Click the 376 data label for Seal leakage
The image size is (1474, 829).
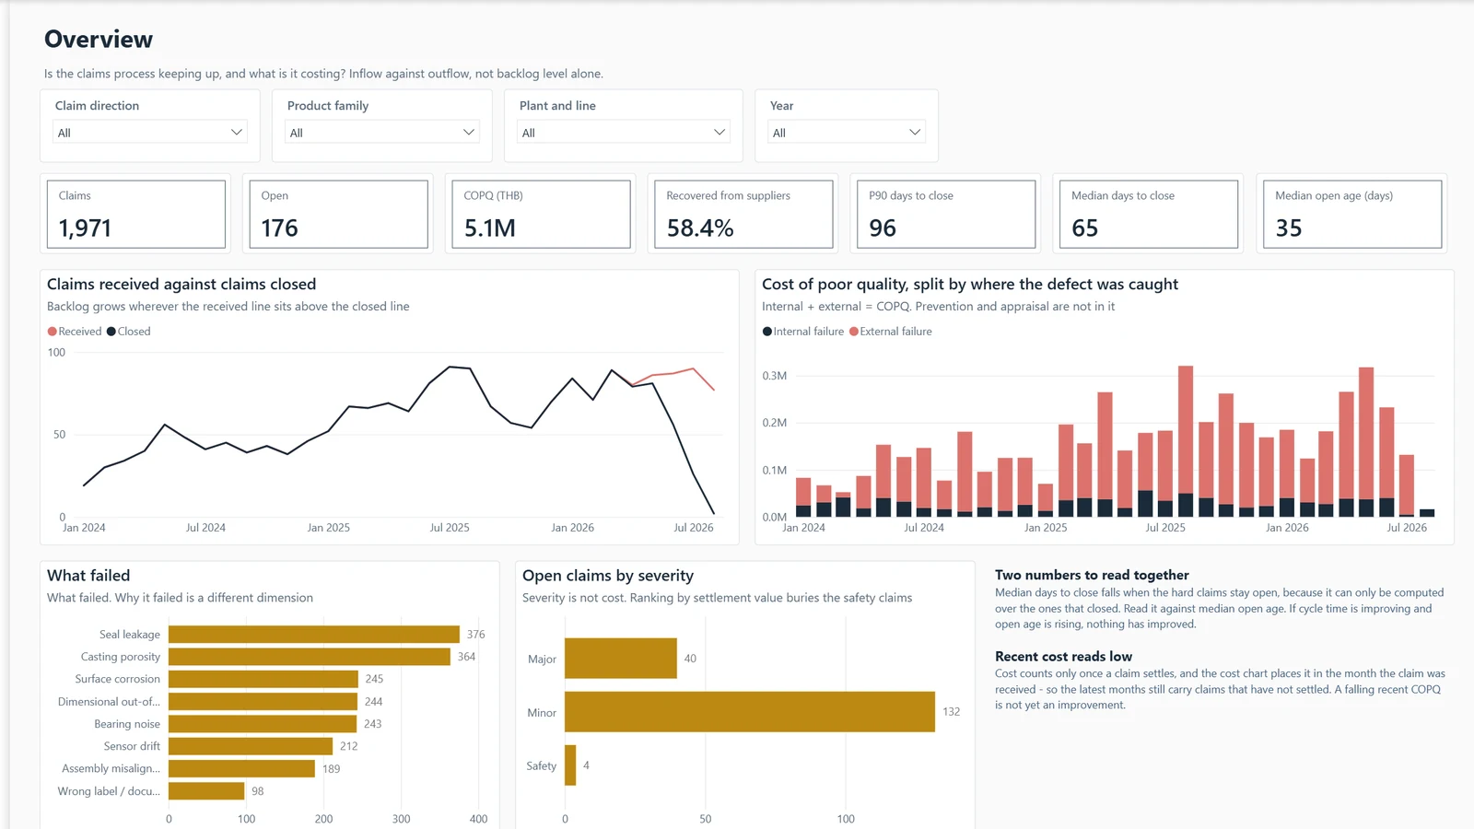475,635
